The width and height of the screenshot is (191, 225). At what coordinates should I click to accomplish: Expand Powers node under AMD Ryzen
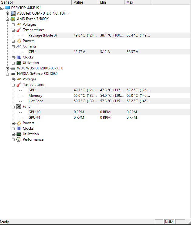[x=13, y=41]
